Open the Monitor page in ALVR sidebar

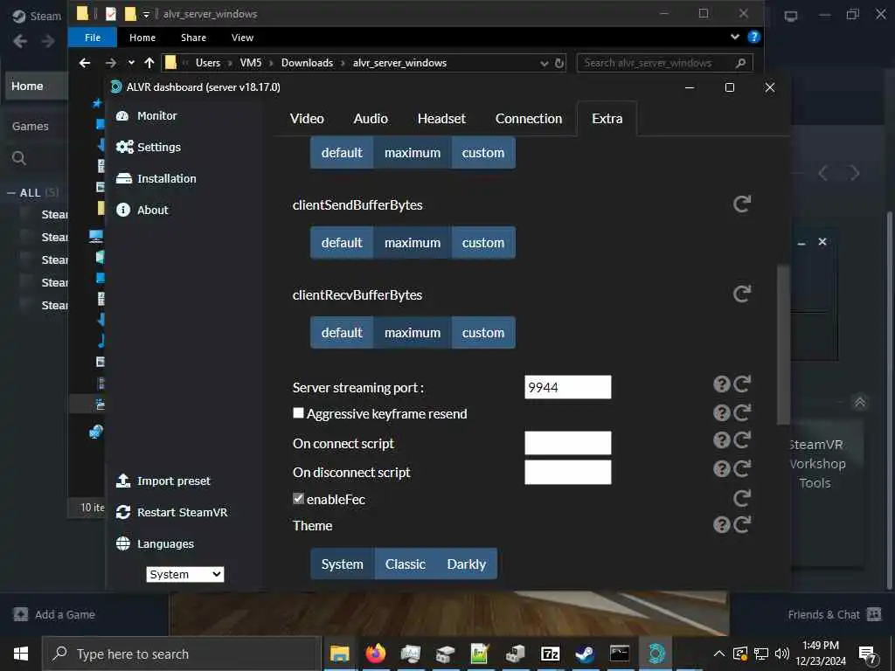pos(146,116)
